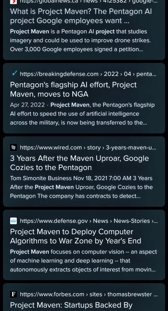
Task: Click the breakingdefense.com URL breadcrumb
Action: click(x=59, y=74)
